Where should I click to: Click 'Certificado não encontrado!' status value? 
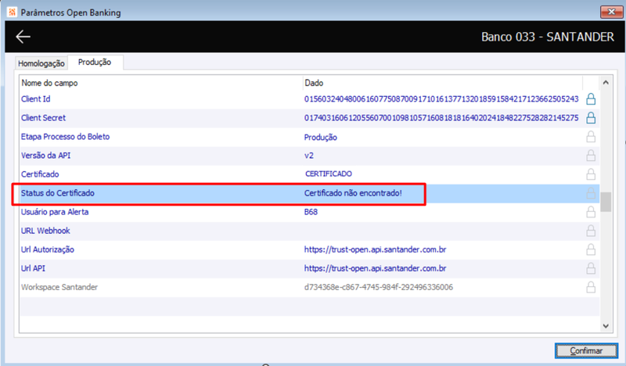pos(353,193)
